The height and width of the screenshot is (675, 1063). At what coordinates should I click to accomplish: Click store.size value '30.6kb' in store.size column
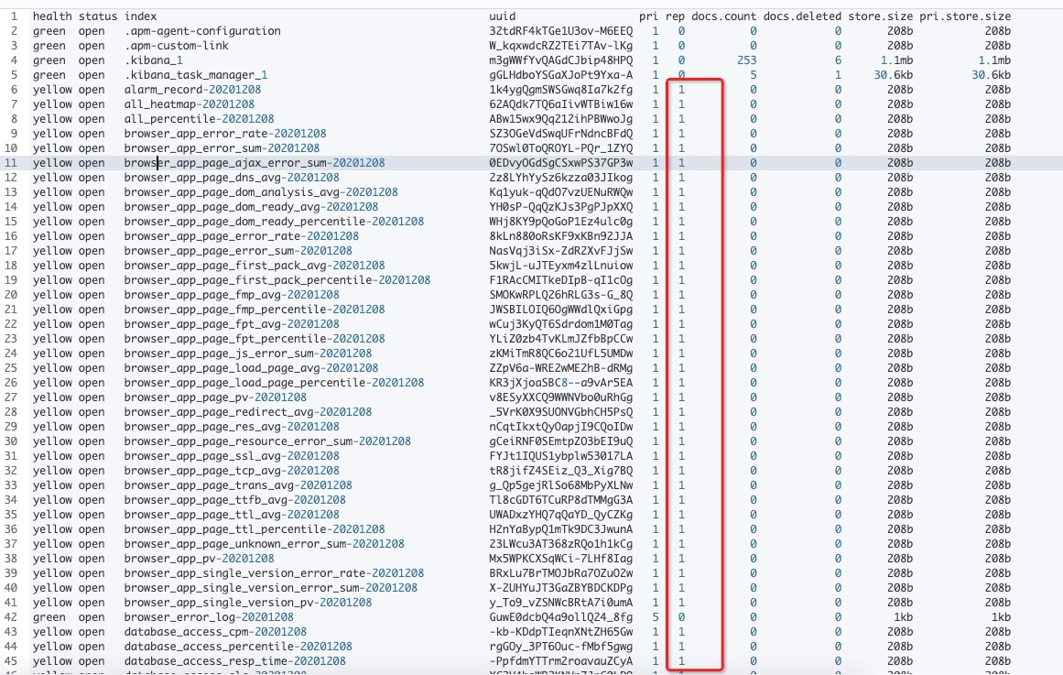[893, 75]
